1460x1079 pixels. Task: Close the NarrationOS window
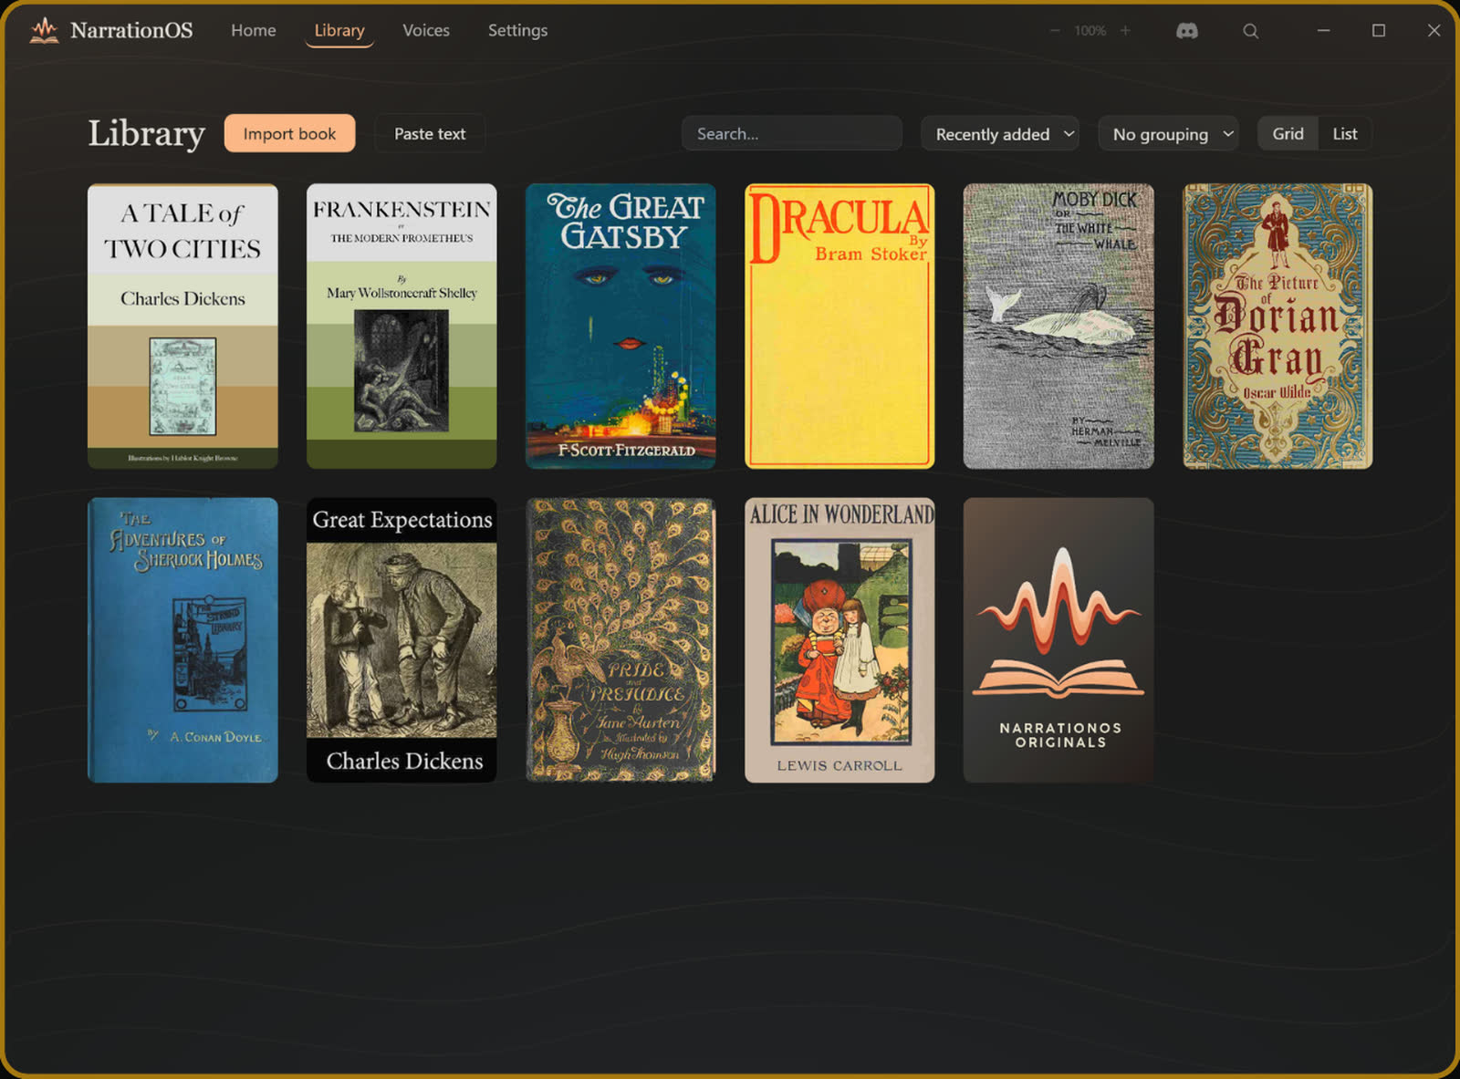point(1434,31)
